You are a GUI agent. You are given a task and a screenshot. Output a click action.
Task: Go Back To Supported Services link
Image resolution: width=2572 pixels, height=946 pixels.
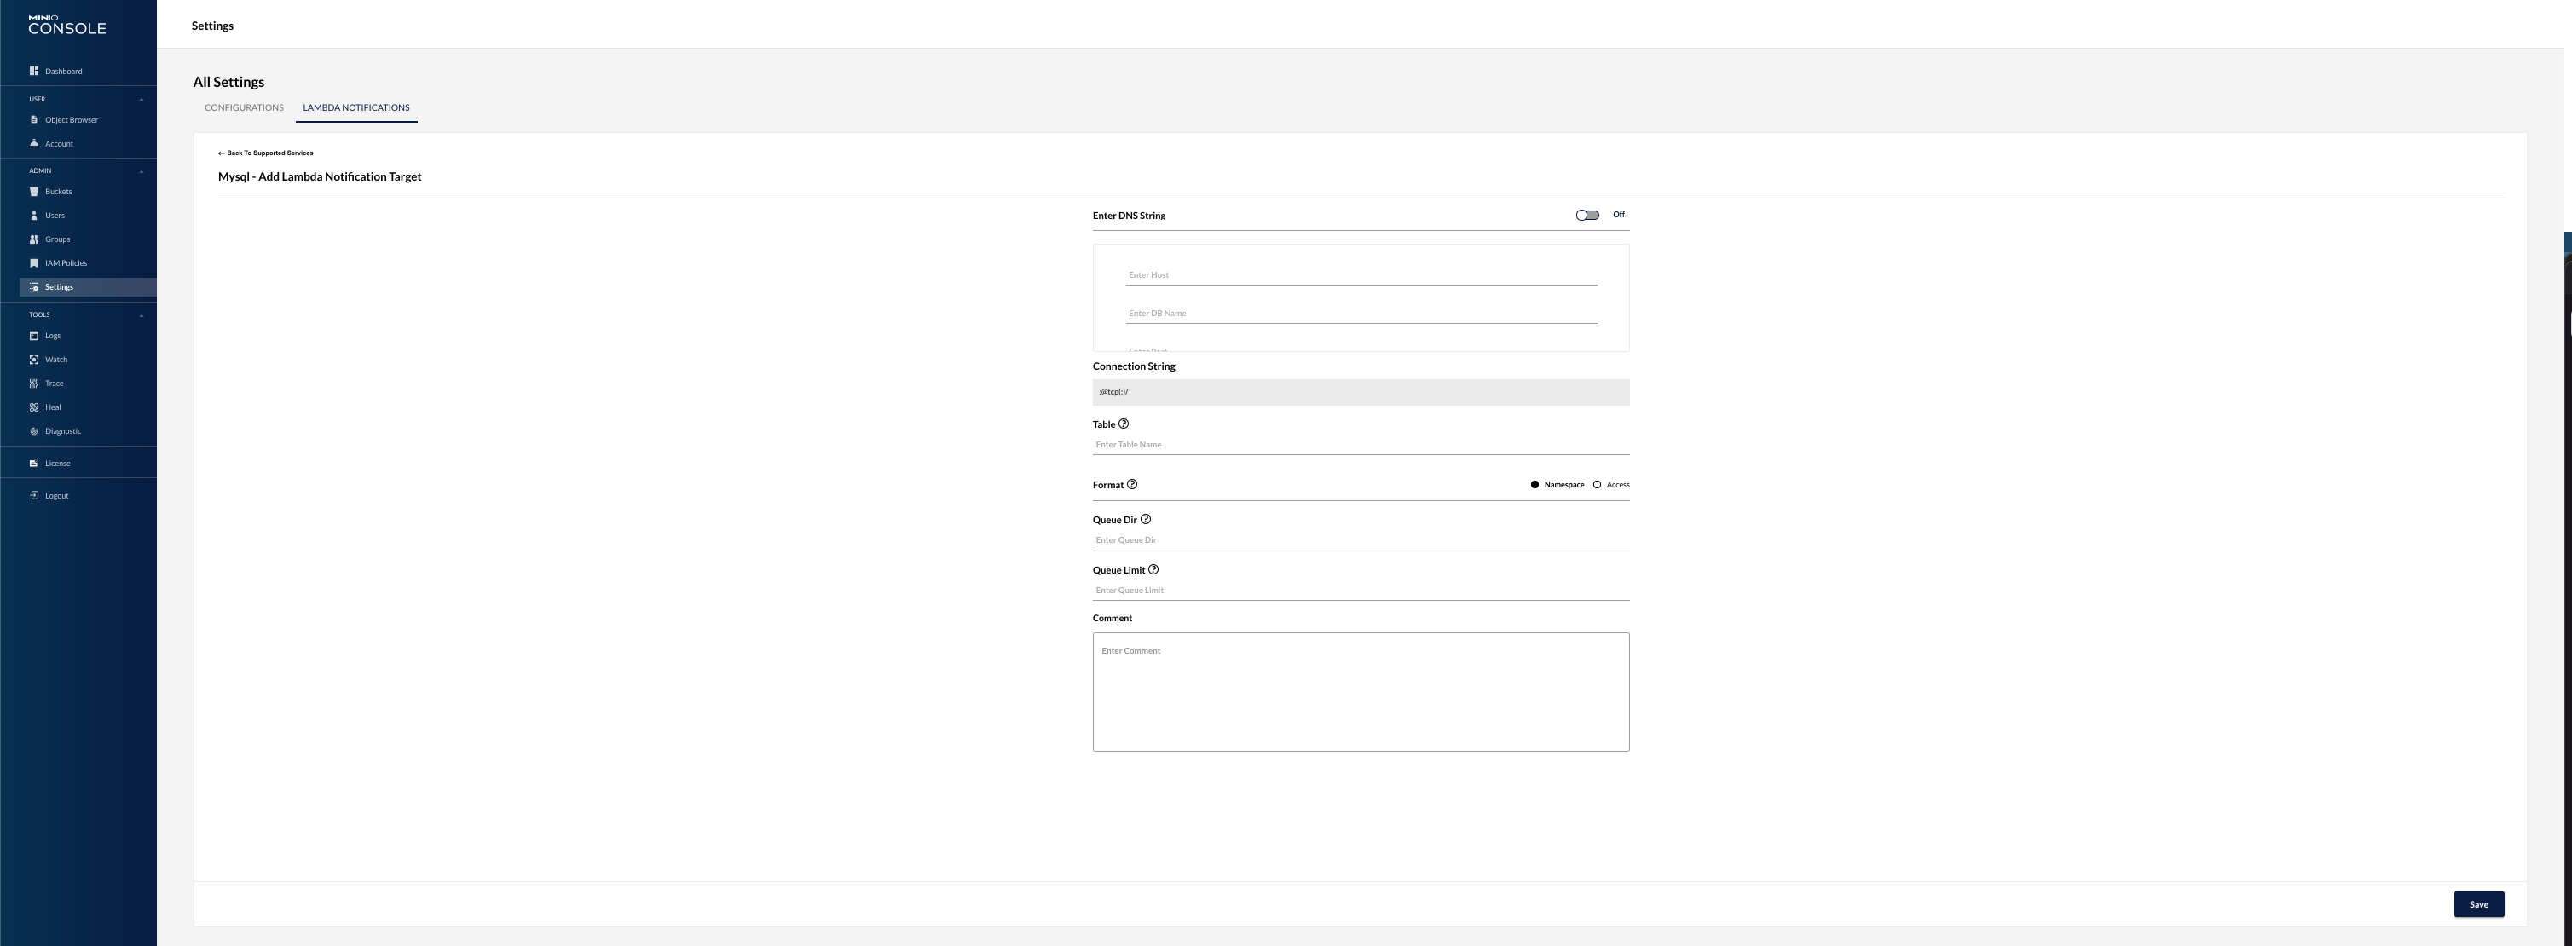(x=266, y=153)
